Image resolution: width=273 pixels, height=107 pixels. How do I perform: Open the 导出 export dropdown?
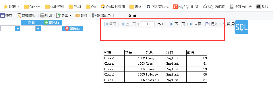(64, 15)
